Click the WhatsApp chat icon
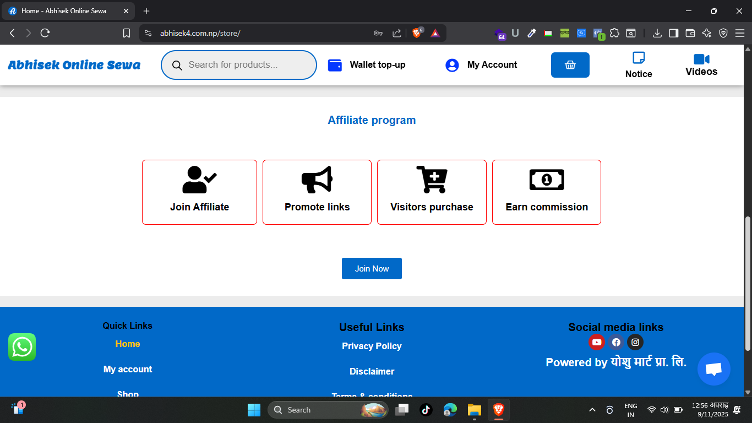 pyautogui.click(x=22, y=347)
